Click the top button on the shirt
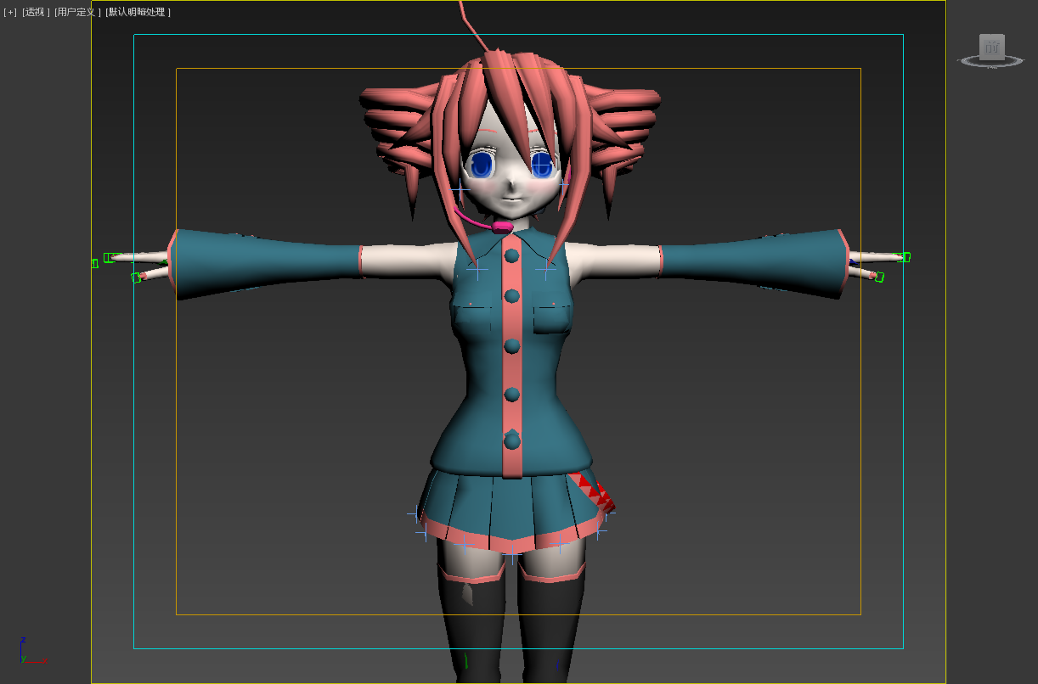The width and height of the screenshot is (1038, 684). (x=511, y=255)
